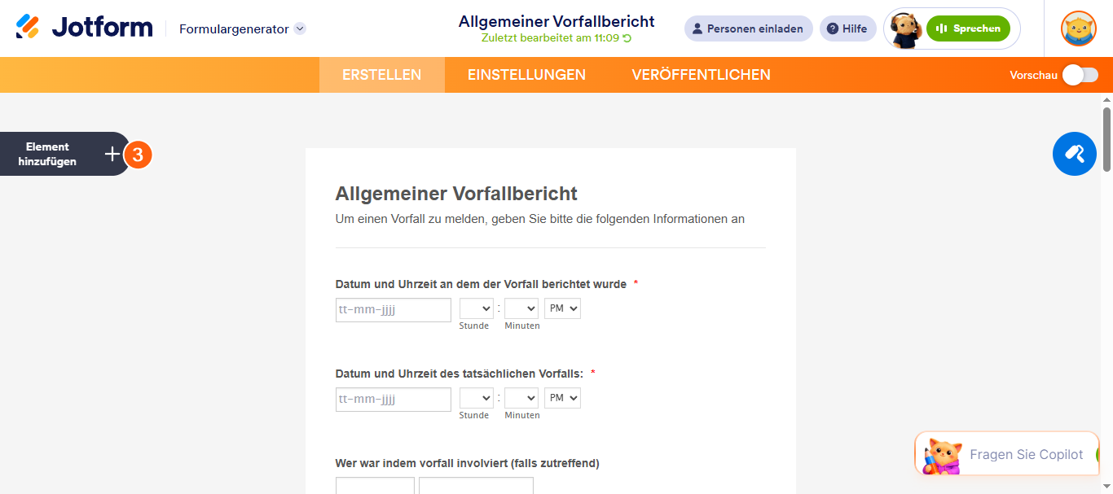Open the Form Designer paint roller icon
Screen dimensions: 1113x494
tap(1074, 153)
